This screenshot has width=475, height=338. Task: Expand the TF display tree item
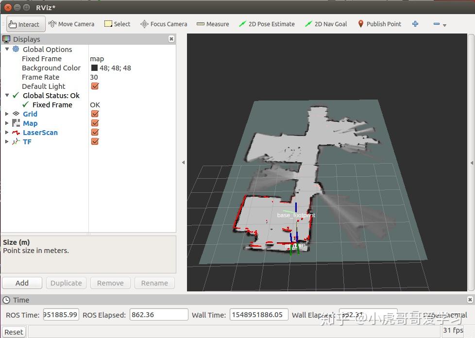(x=7, y=142)
